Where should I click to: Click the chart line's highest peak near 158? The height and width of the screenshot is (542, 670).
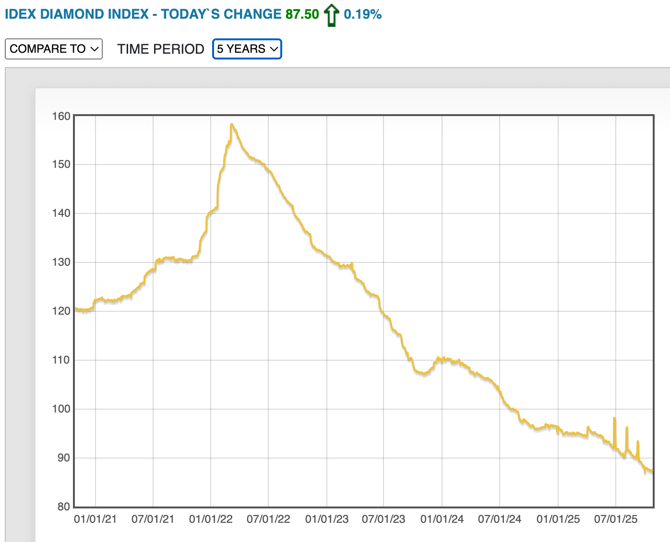pos(232,125)
